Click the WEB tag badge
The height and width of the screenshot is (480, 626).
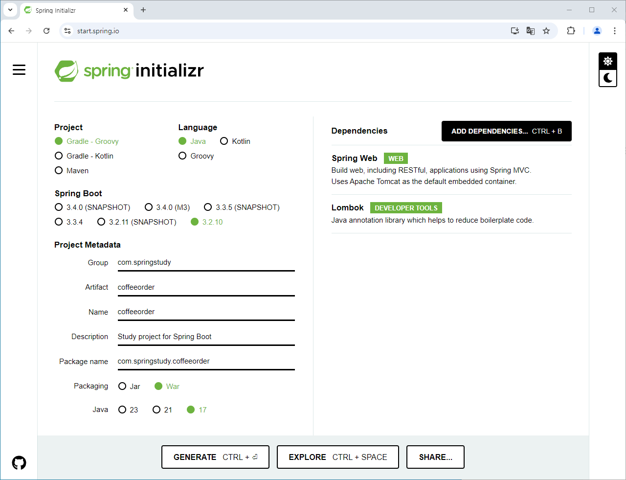(x=396, y=159)
